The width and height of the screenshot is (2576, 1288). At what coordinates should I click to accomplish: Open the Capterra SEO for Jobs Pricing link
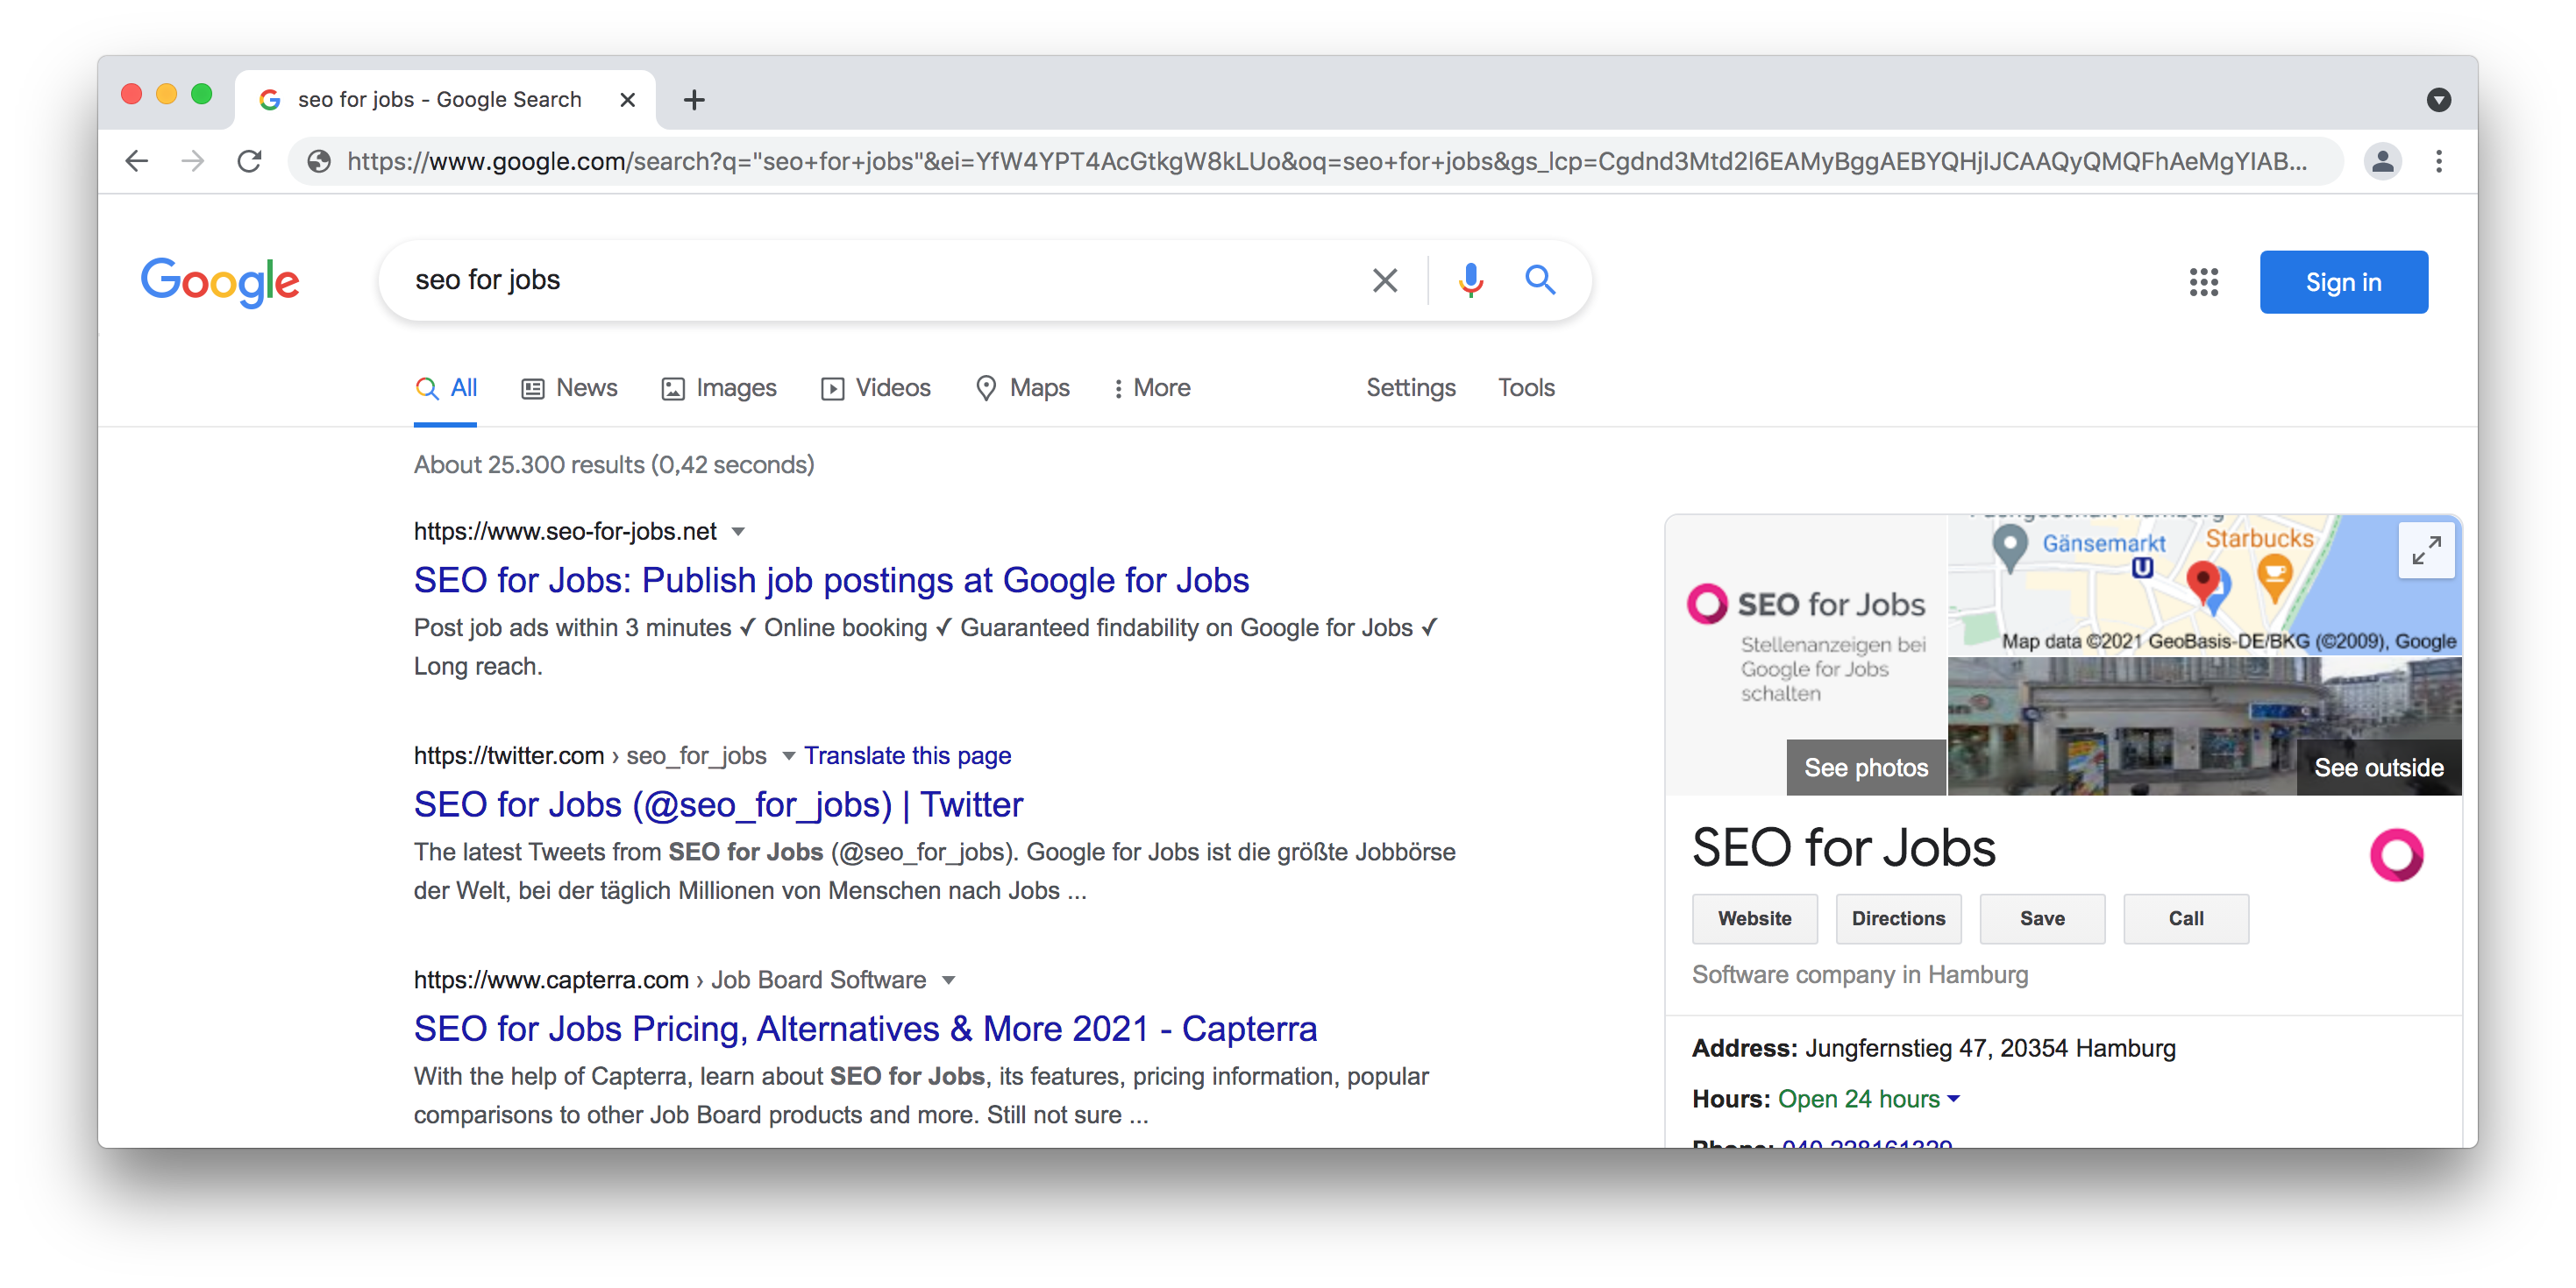(x=865, y=1028)
